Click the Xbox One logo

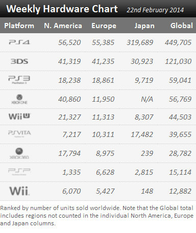[19, 99]
